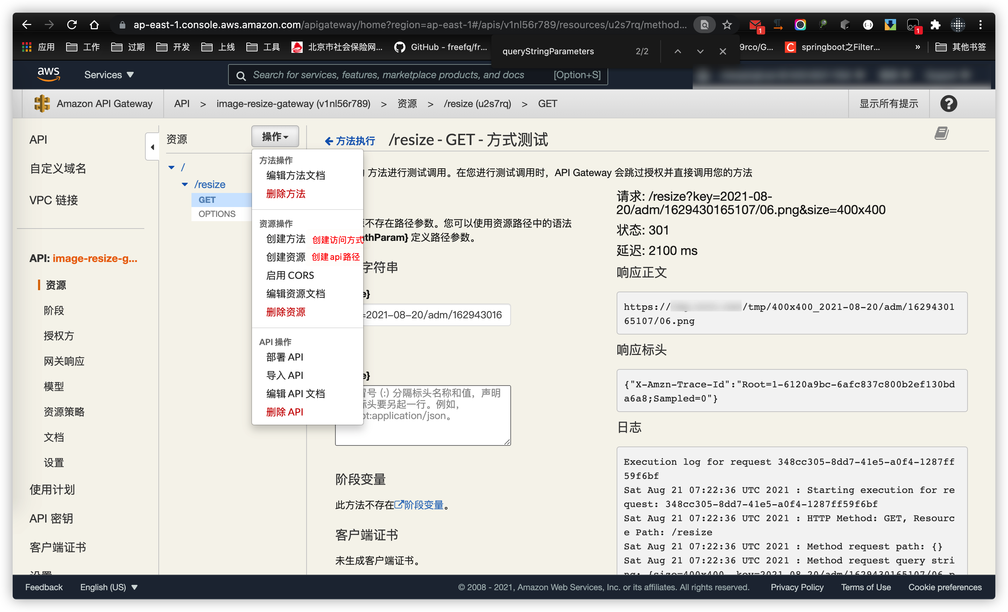Bookmark this page with the star icon
Screen dimensions: 1008x612
[x=727, y=25]
